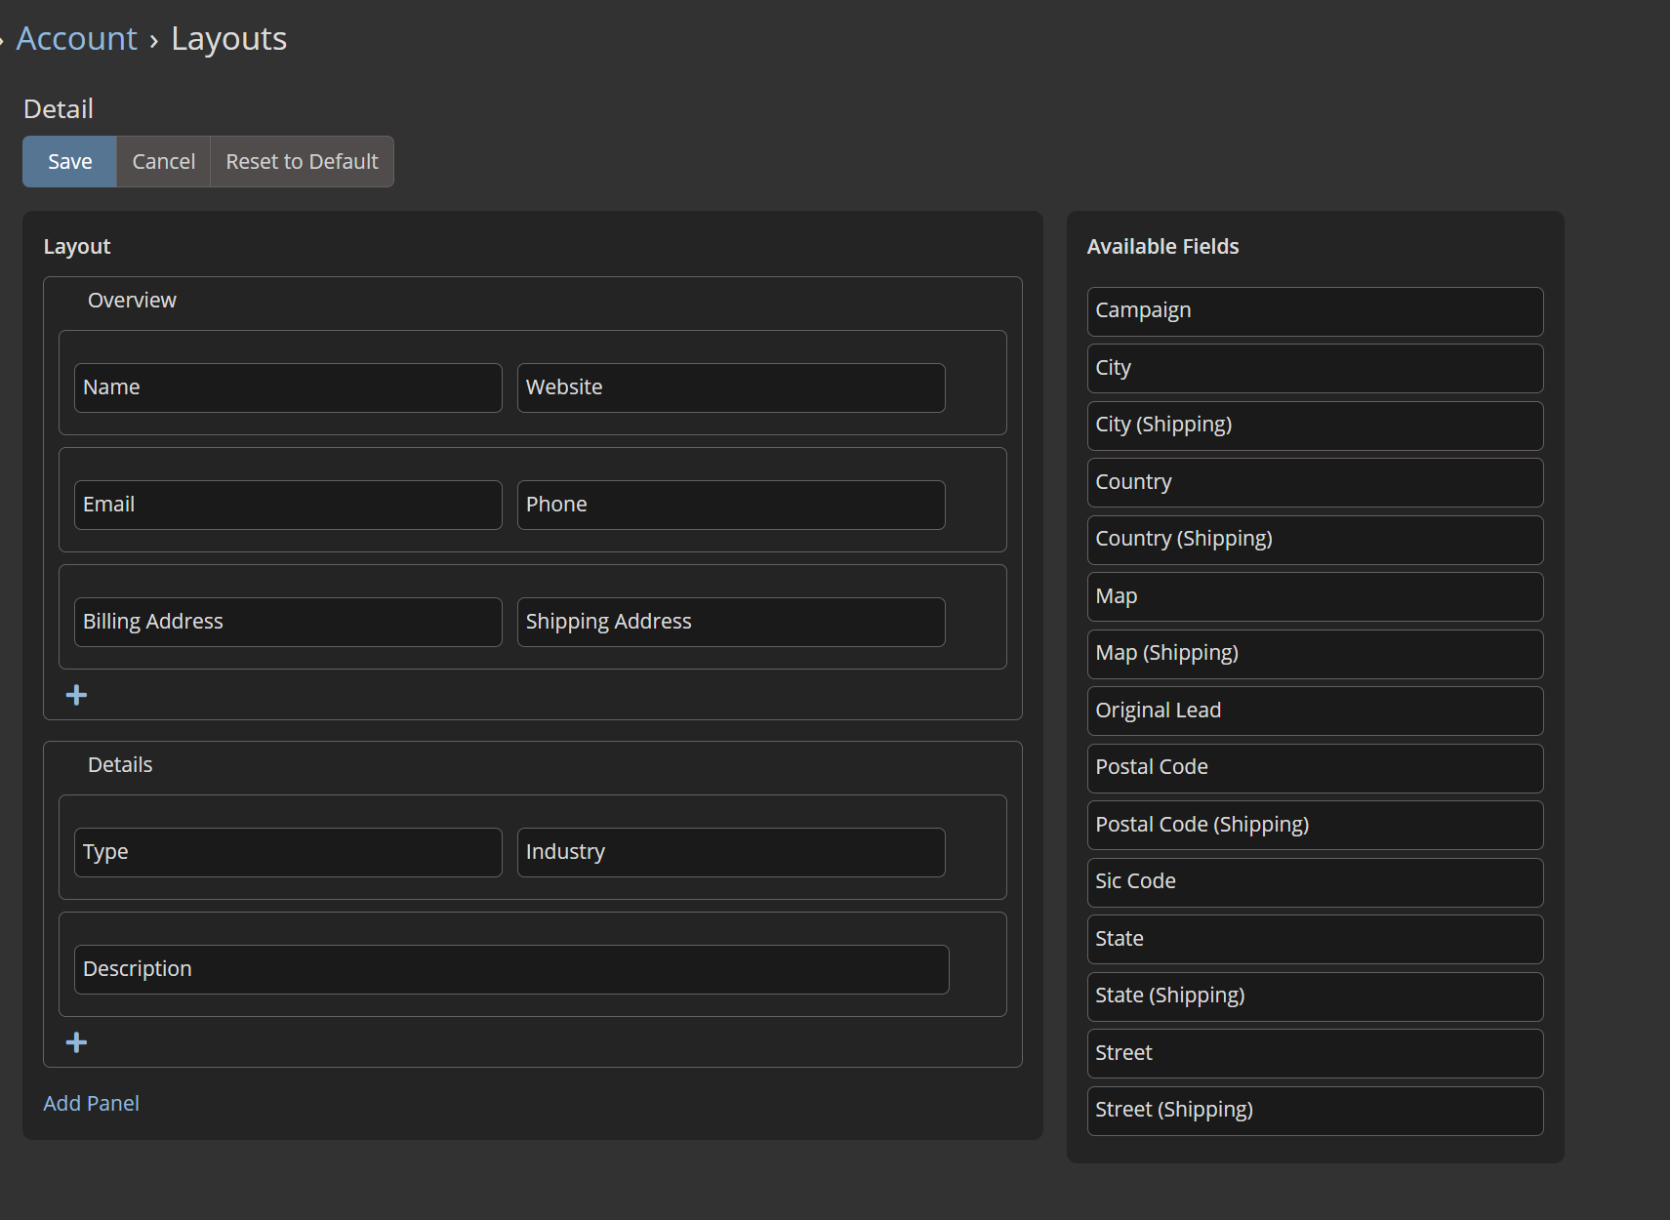
Task: Select Postal Code (Shipping) available field
Action: (1315, 825)
